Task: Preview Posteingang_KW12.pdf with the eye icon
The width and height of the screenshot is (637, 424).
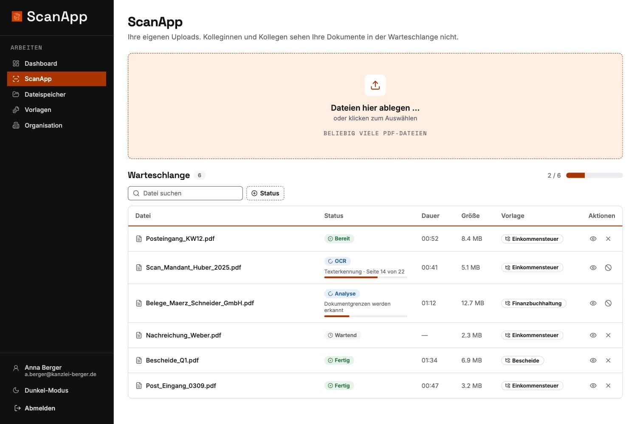Action: [593, 239]
